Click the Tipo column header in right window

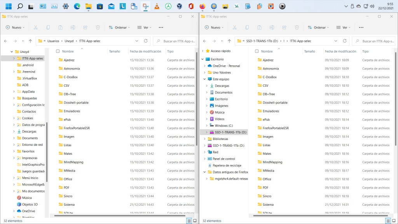(x=365, y=51)
